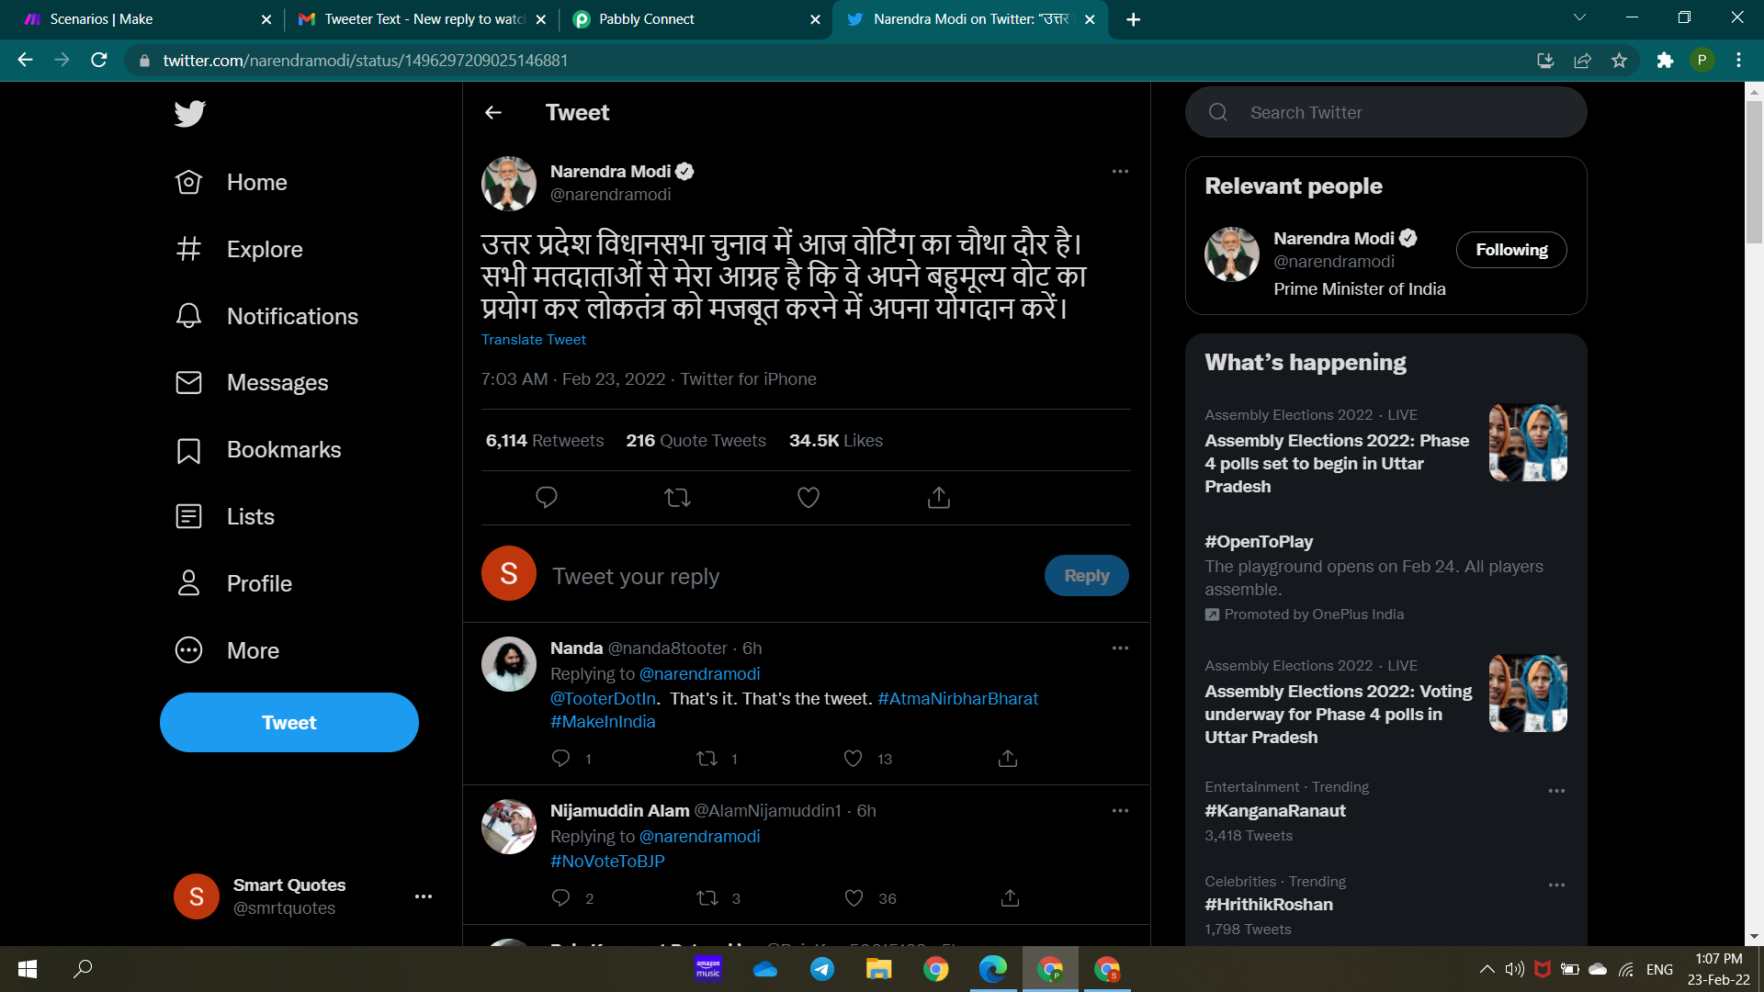1764x992 pixels.
Task: Open Lists in the sidebar
Action: coord(224,516)
